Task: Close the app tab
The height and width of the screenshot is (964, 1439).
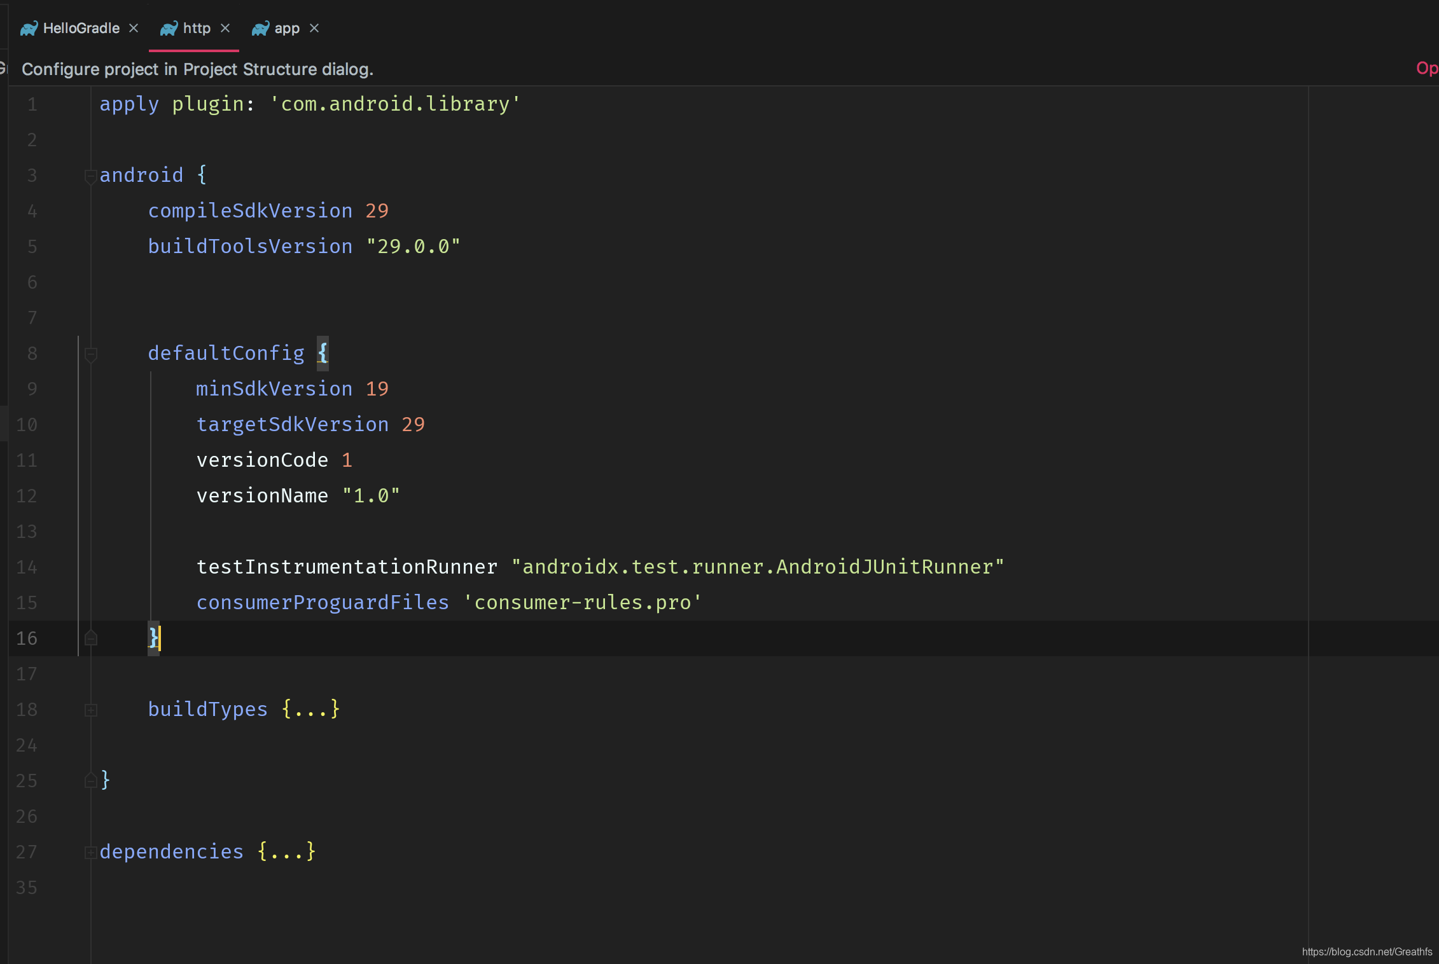Action: [x=314, y=29]
